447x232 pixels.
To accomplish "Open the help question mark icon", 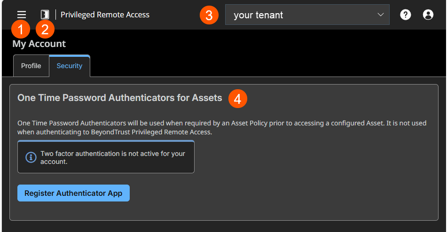I will [x=405, y=15].
